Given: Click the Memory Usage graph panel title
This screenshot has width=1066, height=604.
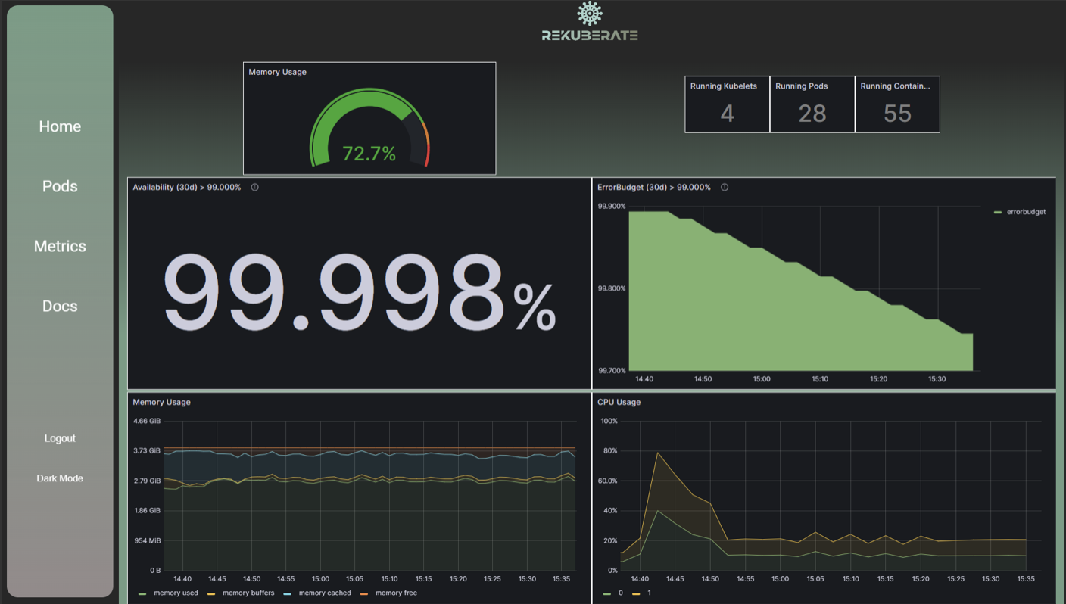Looking at the screenshot, I should (161, 403).
